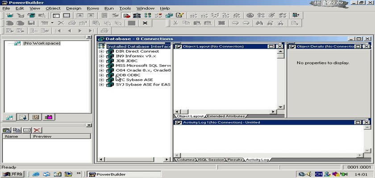
Task: Click the Name column header in Clip window
Action: [x=17, y=136]
